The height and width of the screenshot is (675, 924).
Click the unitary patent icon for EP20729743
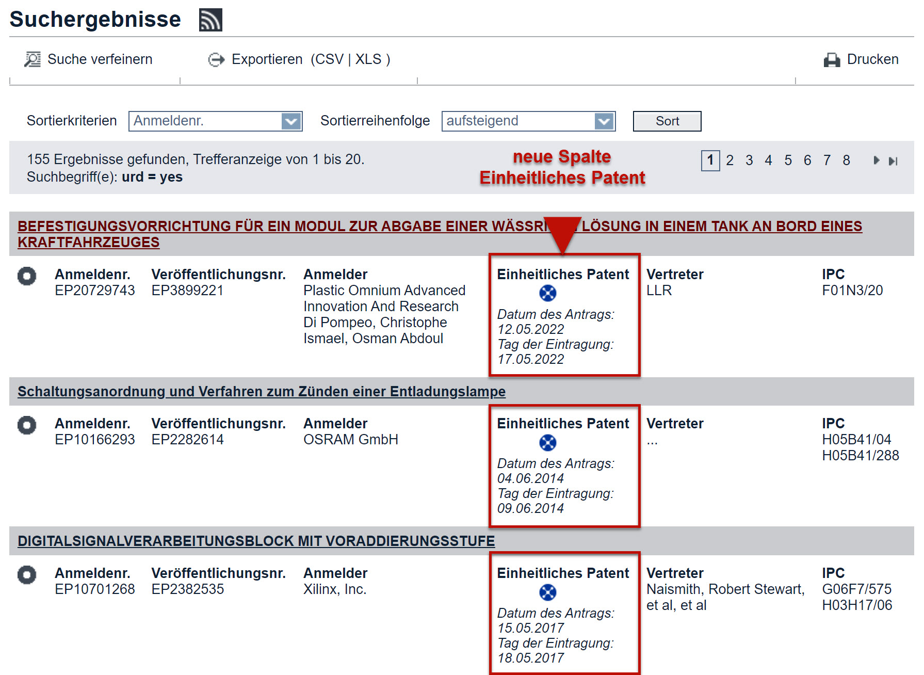tap(547, 293)
